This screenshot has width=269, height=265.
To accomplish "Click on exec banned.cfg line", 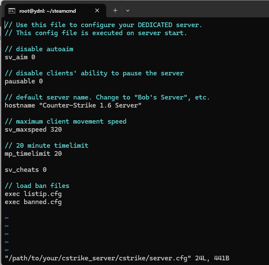I will click(33, 202).
